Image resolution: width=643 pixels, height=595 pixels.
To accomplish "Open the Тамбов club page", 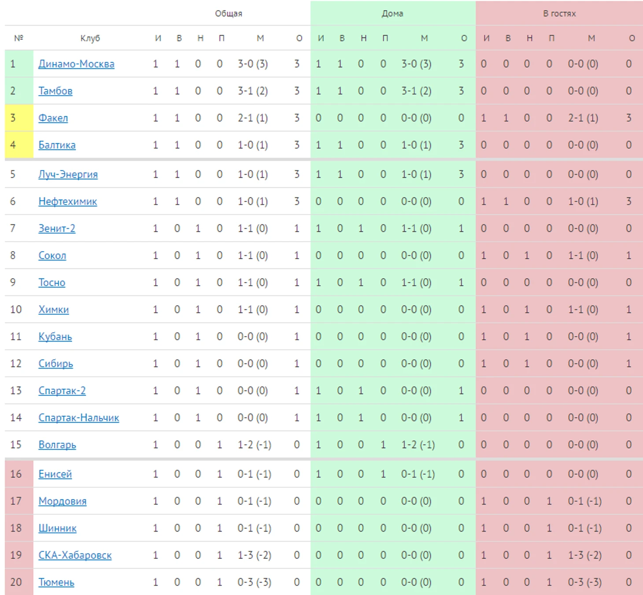I will pos(55,91).
